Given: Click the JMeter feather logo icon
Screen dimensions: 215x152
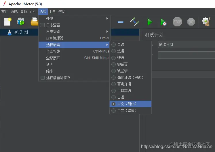Looking at the screenshot, I should pyautogui.click(x=5, y=4).
